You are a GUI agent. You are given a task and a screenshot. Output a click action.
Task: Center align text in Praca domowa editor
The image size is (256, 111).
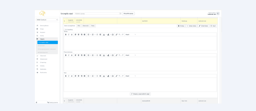tap(78, 55)
